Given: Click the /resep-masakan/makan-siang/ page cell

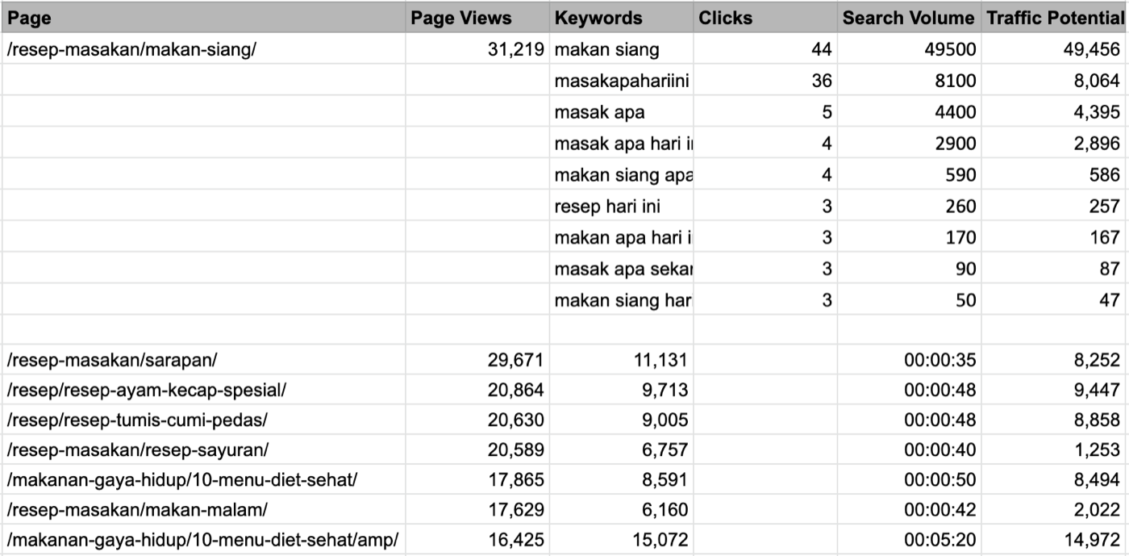Looking at the screenshot, I should [203, 49].
